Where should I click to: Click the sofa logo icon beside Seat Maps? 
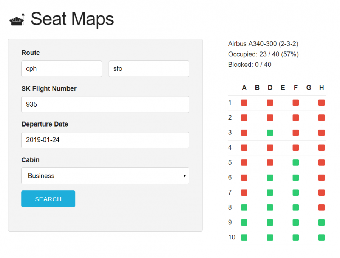point(17,20)
